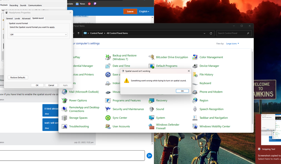Switch to the Levels tab

[17, 18]
